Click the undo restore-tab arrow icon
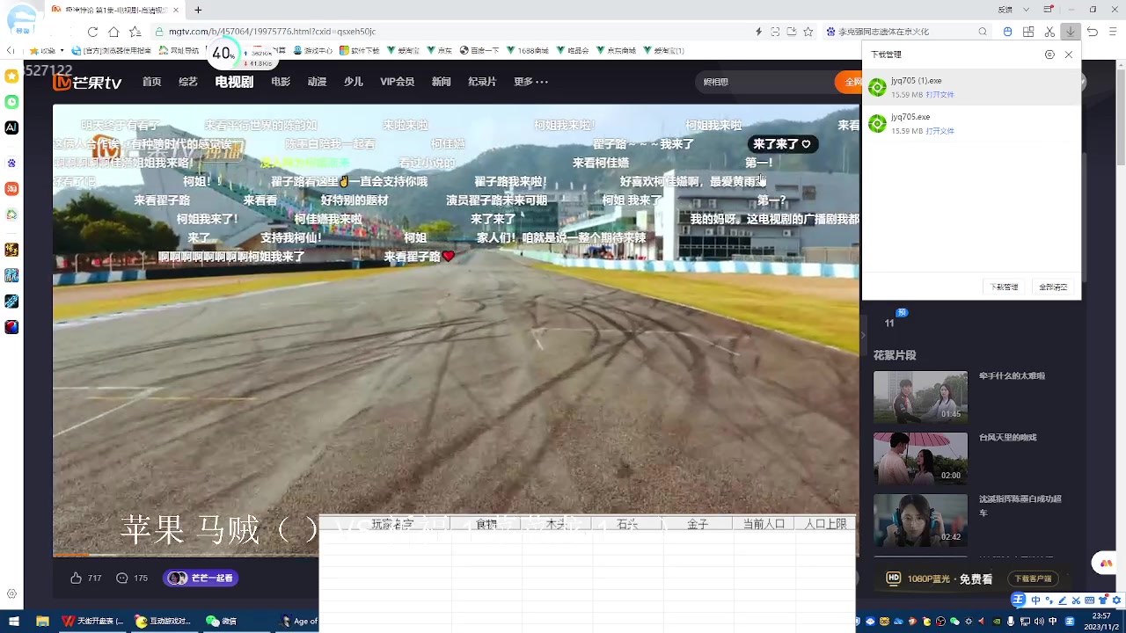The width and height of the screenshot is (1126, 633). pos(1092,32)
